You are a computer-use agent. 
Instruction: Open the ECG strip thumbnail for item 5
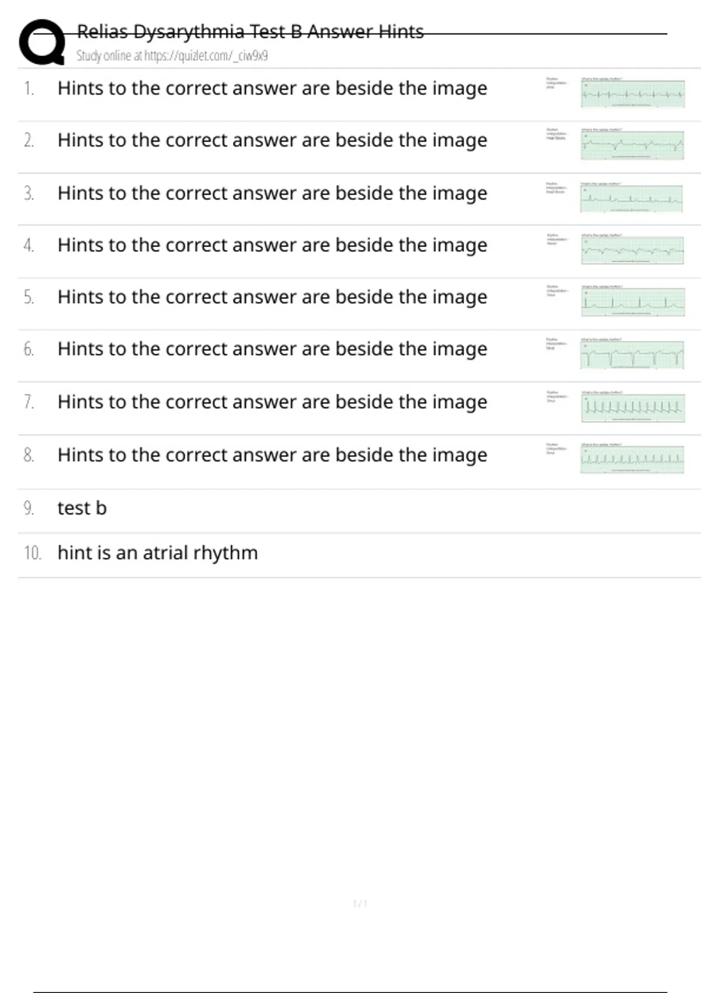(x=632, y=301)
